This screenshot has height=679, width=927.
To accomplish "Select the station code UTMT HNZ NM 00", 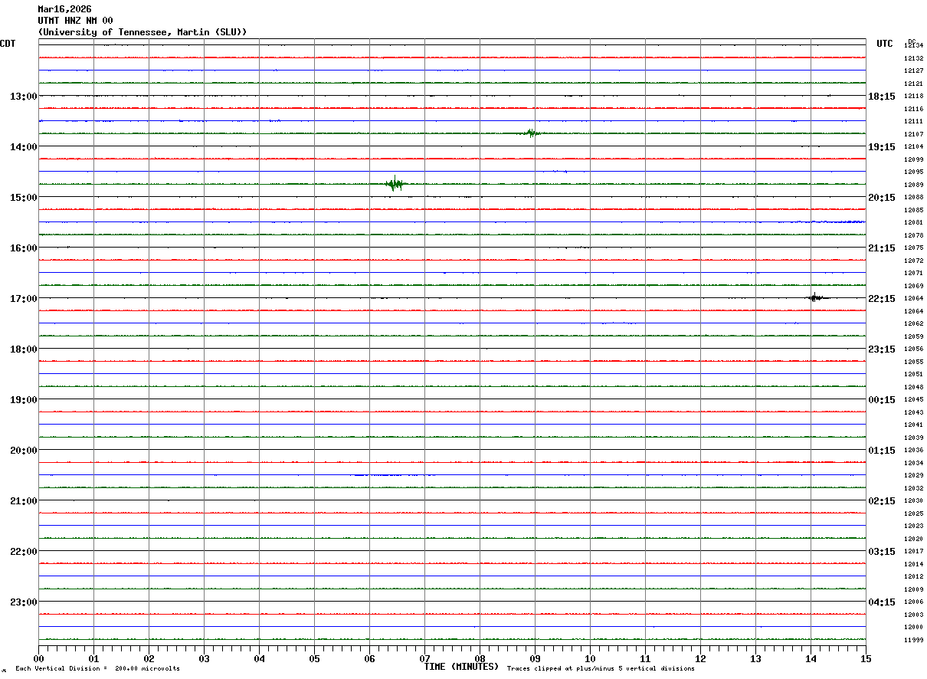I will [75, 21].
